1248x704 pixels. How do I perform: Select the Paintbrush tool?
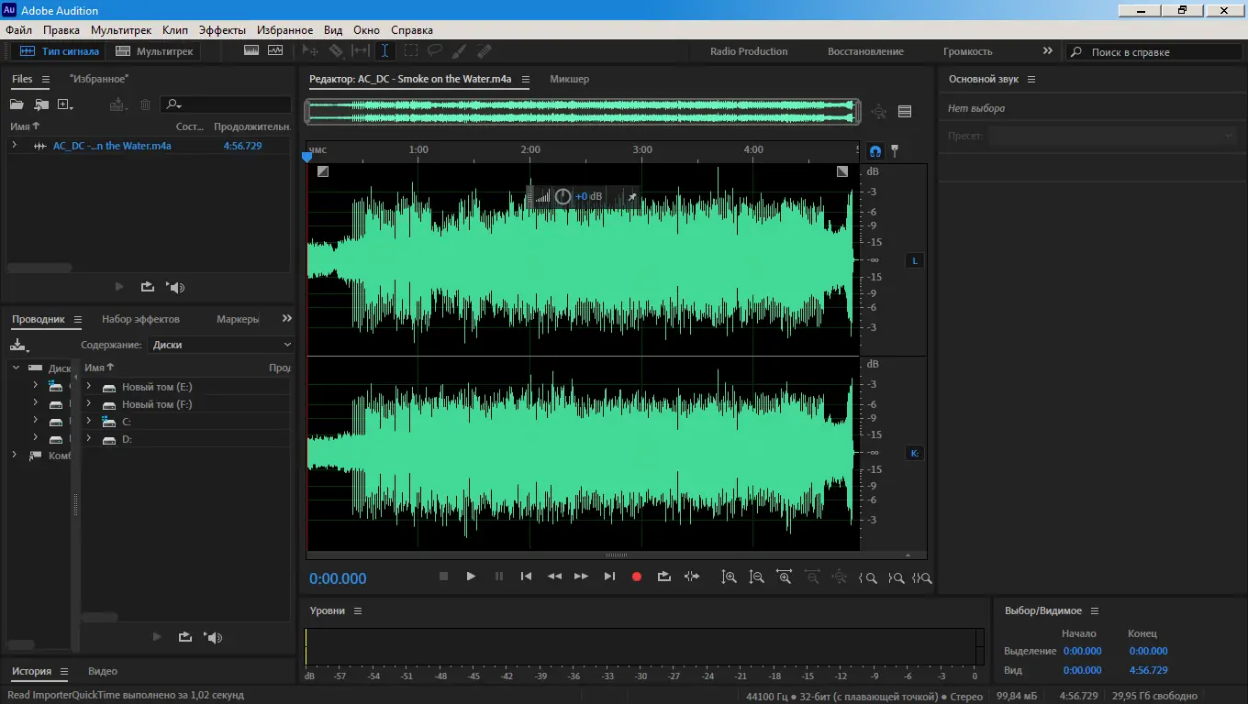coord(459,50)
